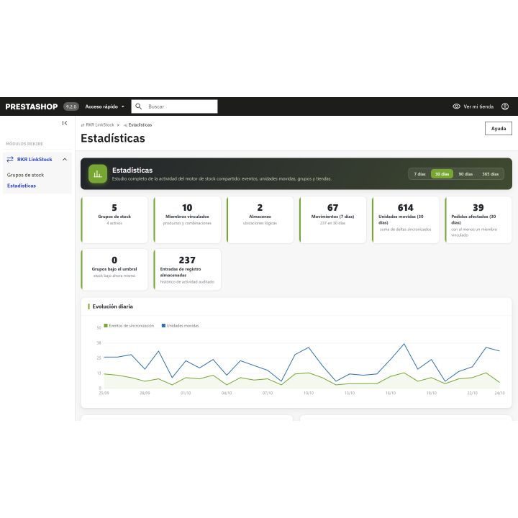Click the RKR LinkStock swap-arrows icon

[x=10, y=159]
